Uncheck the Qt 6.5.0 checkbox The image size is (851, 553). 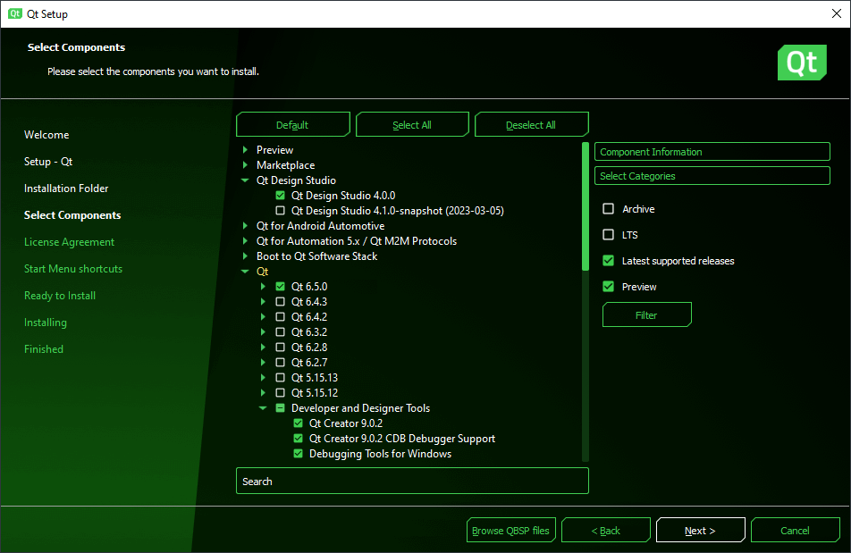pyautogui.click(x=281, y=287)
